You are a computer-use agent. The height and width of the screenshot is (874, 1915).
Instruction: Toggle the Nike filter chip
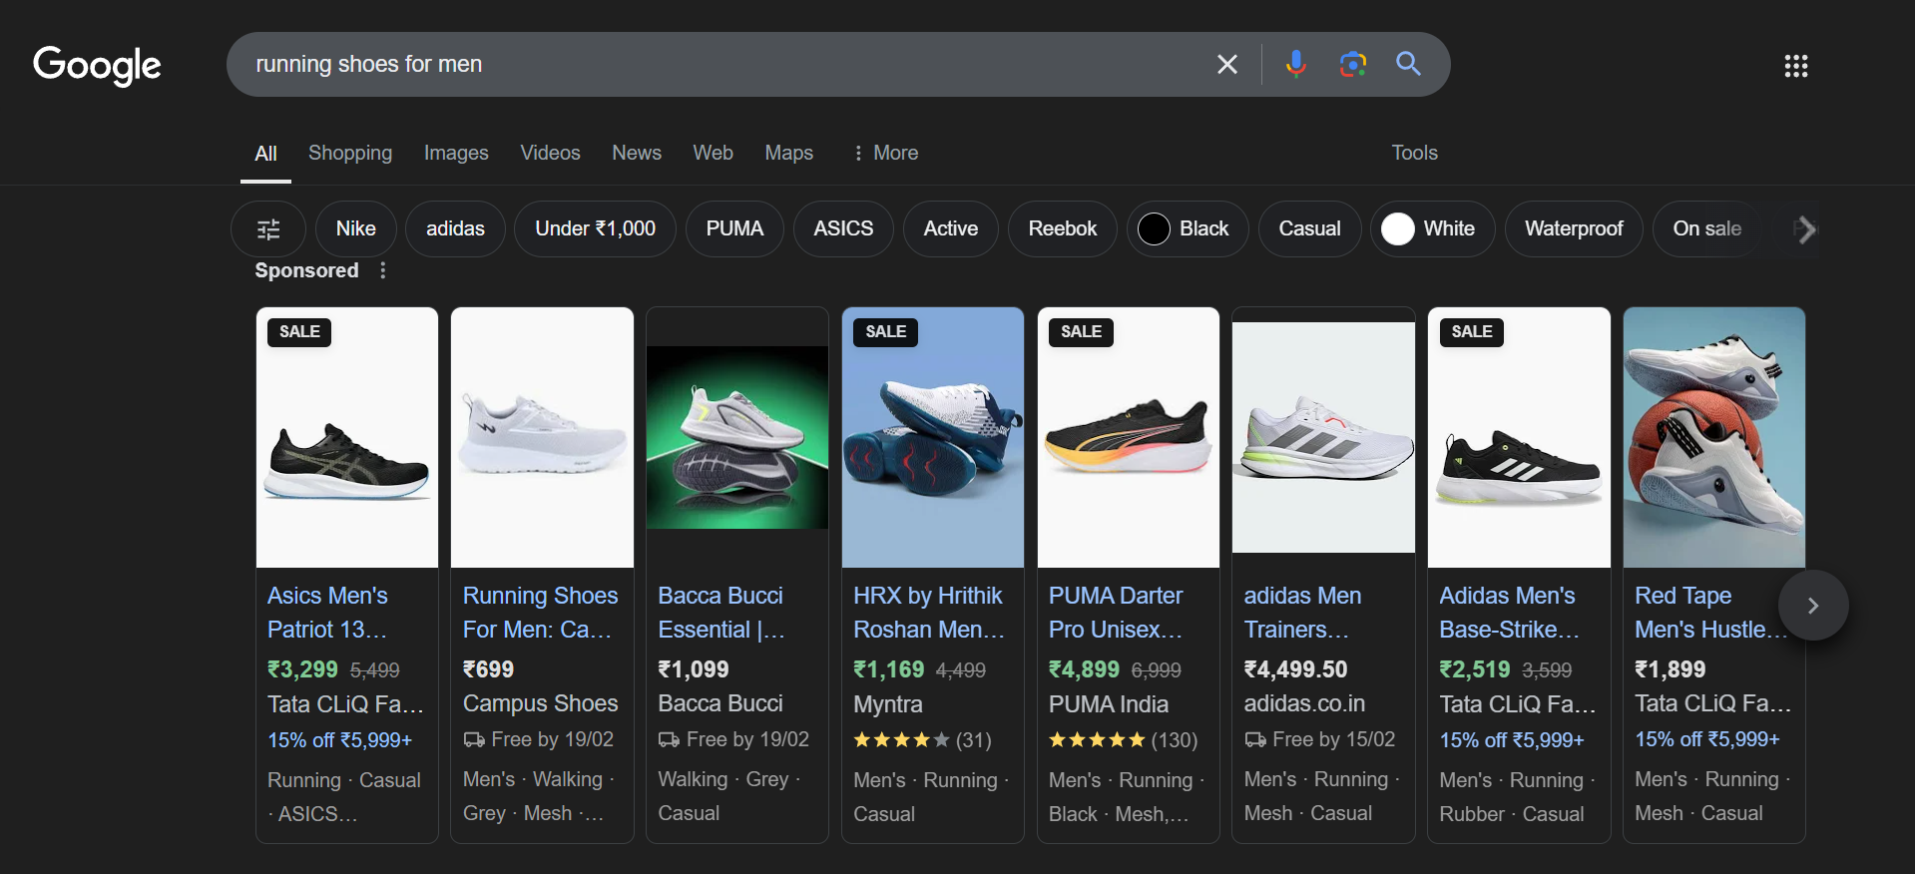point(355,228)
